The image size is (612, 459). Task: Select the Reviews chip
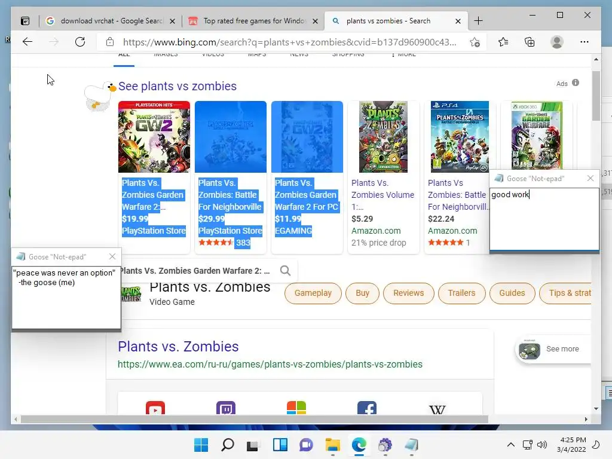[408, 293]
